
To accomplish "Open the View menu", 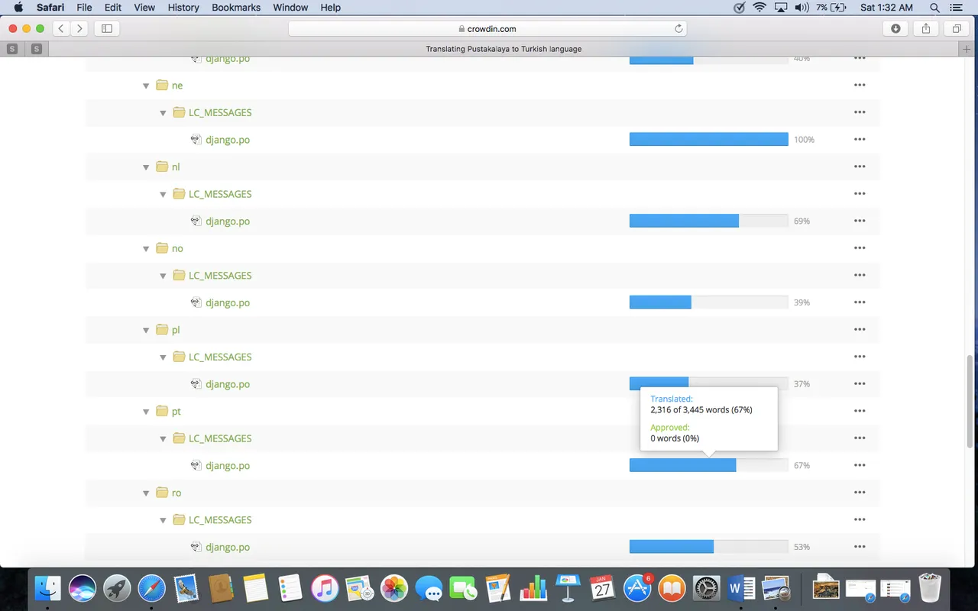I will coord(144,8).
